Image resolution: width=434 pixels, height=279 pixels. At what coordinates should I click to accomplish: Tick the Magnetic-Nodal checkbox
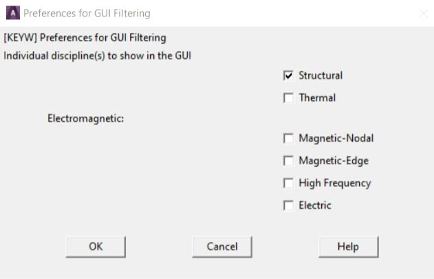pos(288,139)
